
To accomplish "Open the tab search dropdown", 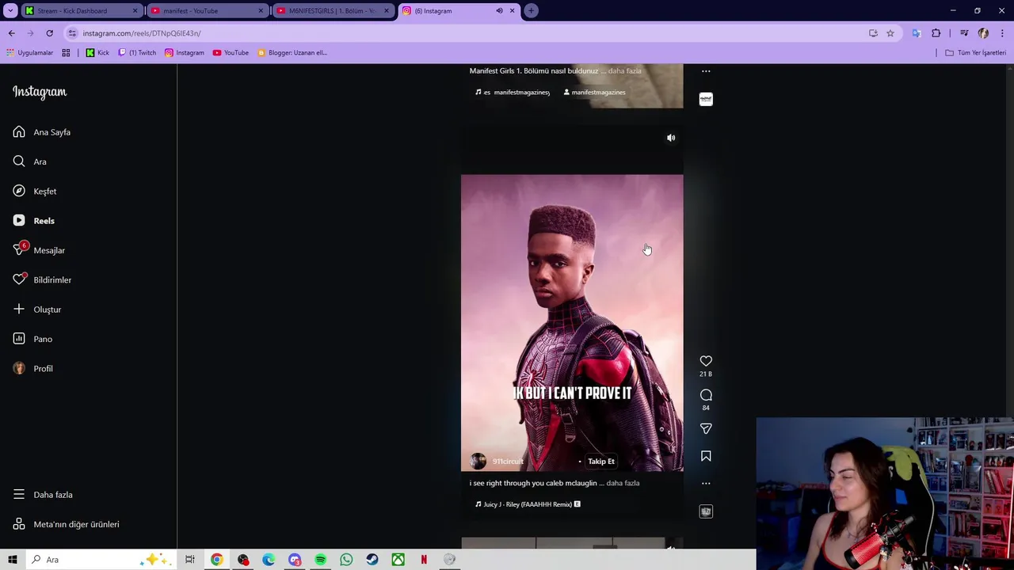I will pyautogui.click(x=10, y=11).
